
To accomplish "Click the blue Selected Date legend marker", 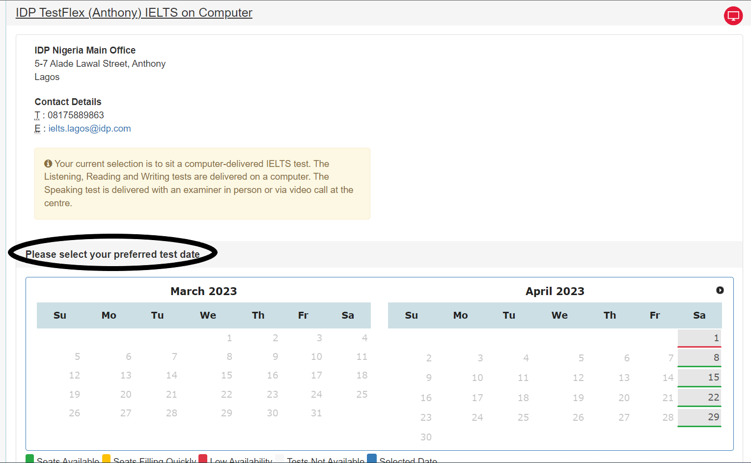I will (x=371, y=459).
